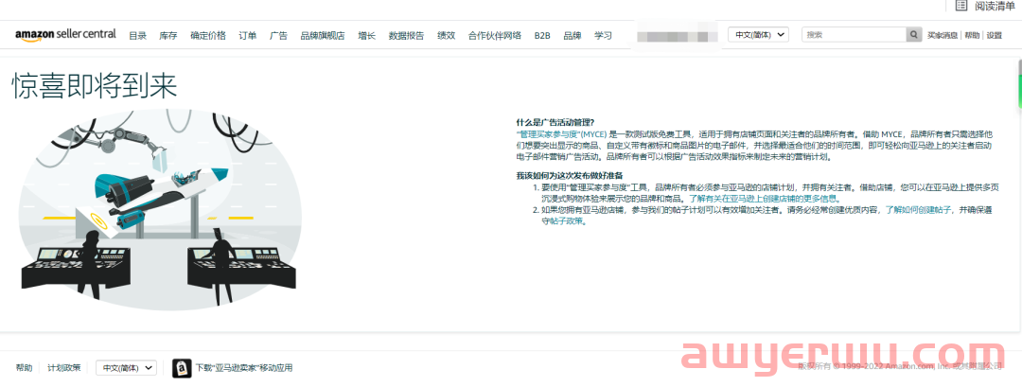Open the 合作伙伴网络 menu

[x=495, y=35]
